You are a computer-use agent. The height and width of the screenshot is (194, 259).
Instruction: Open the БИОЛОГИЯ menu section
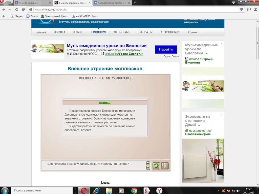coord(99,32)
